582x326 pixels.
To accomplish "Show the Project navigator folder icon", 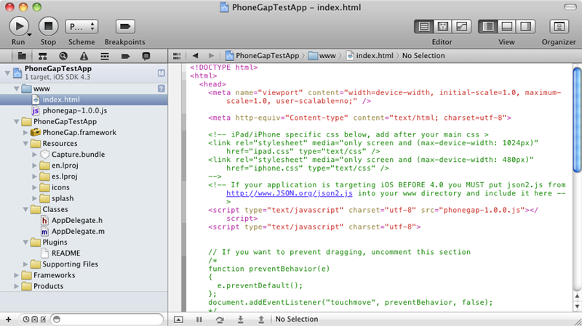I will coord(22,57).
